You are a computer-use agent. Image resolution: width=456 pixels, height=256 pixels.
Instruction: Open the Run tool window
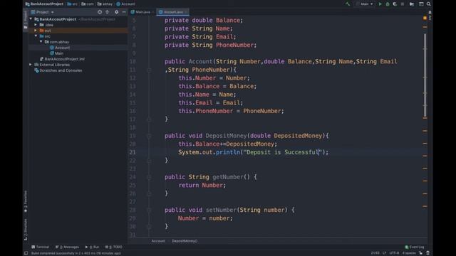pos(92,247)
